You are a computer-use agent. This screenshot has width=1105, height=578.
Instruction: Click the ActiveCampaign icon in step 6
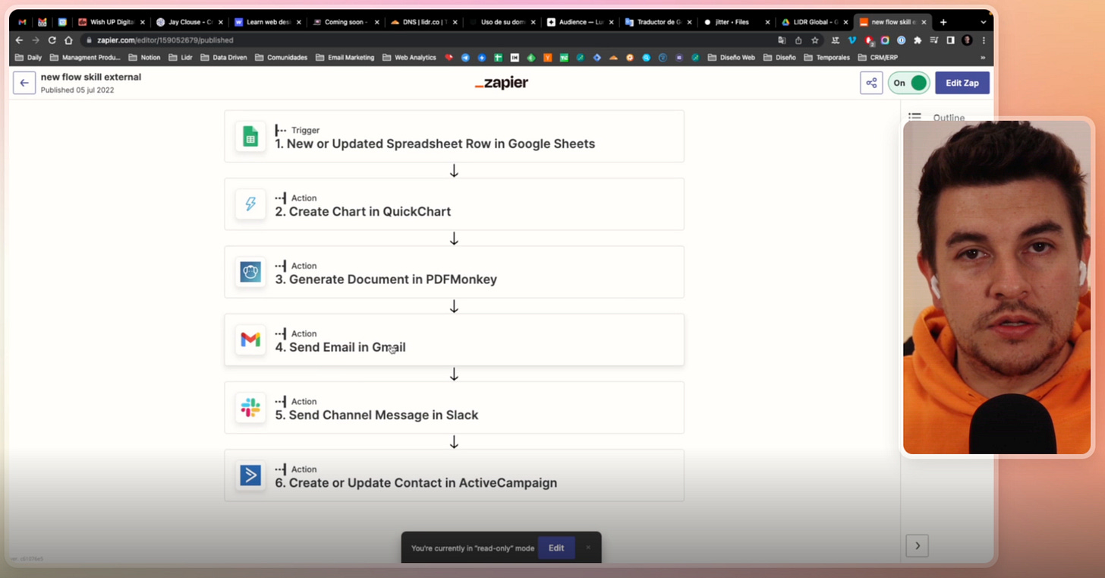250,475
